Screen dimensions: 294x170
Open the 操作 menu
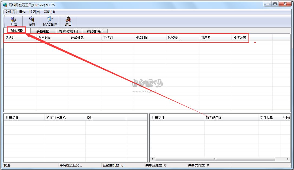point(22,12)
